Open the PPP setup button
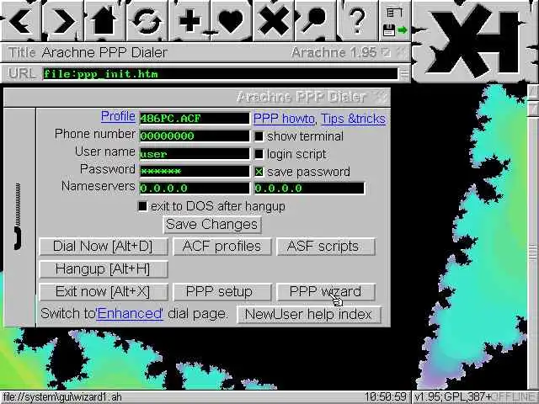The image size is (539, 404). 222,292
